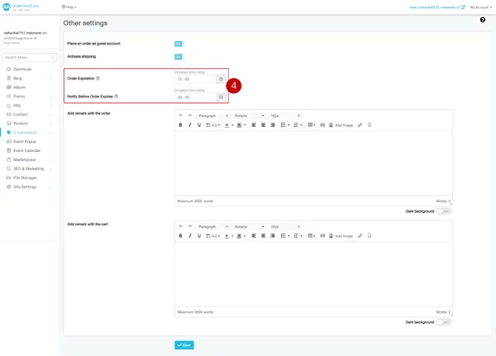Open SEO & Marketing menu
Screen dimensions: 496x356
tap(29, 168)
